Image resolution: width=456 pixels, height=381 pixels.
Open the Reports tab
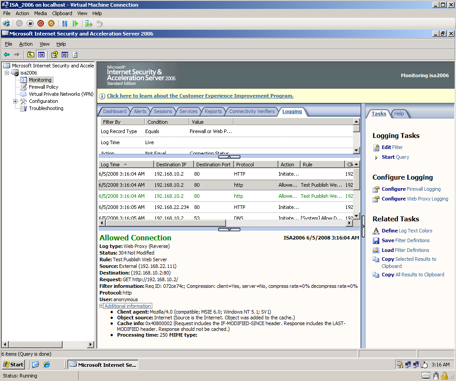point(213,111)
